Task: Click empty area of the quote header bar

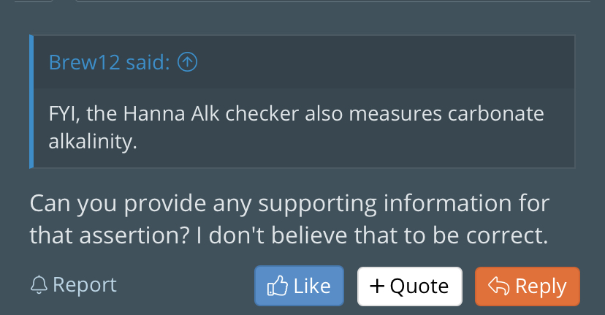Action: point(380,63)
